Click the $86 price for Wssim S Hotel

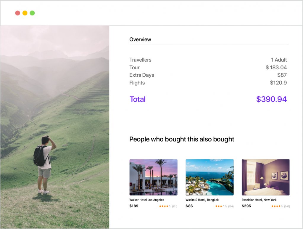[x=189, y=206]
